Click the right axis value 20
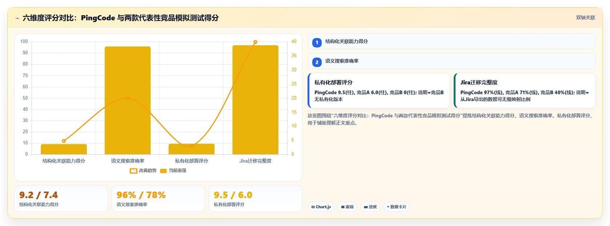The width and height of the screenshot is (610, 226). point(294,98)
